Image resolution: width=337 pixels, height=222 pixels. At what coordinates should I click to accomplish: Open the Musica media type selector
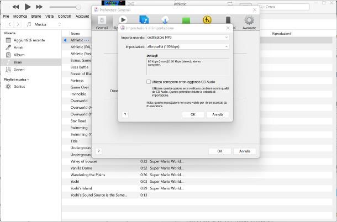(44, 24)
